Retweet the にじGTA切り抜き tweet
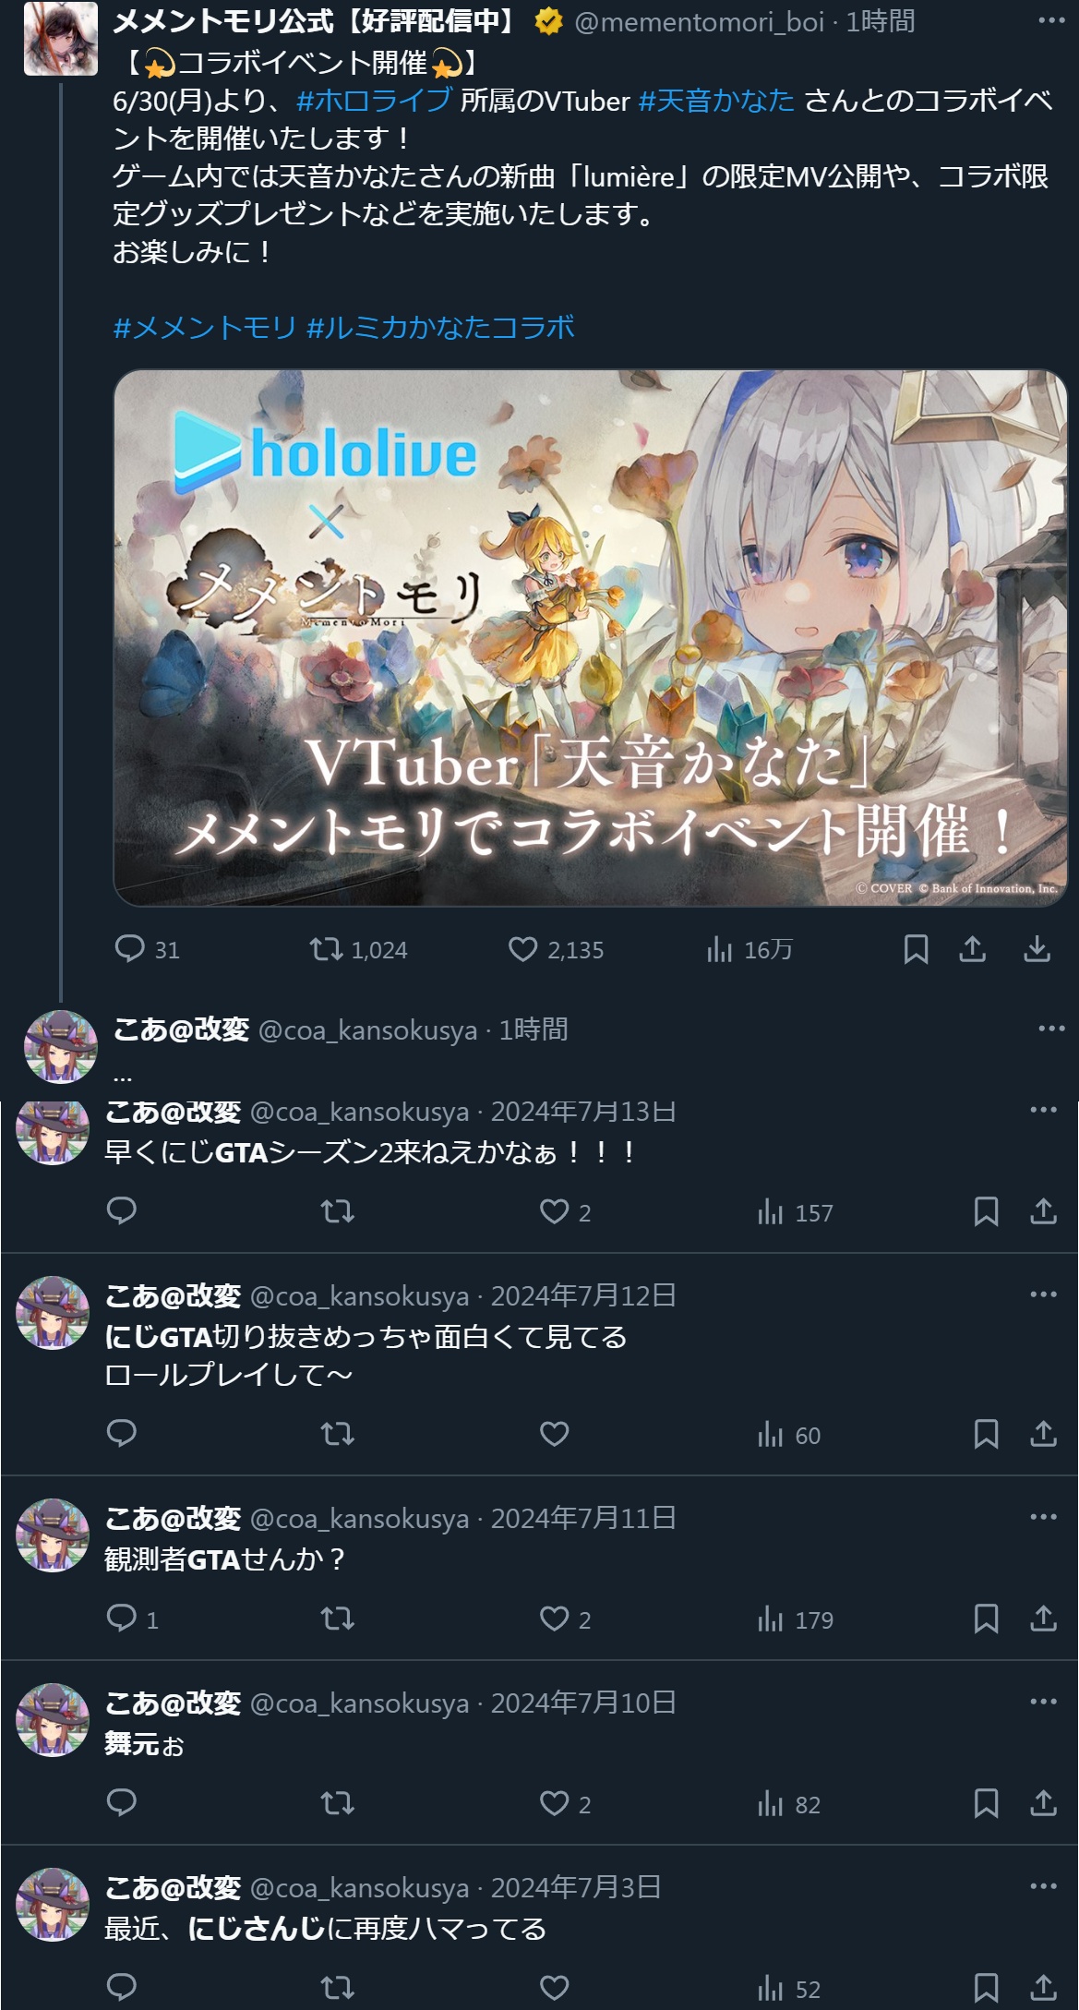1079x2010 pixels. point(337,1433)
